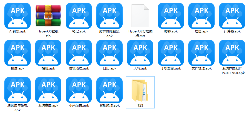The image size is (248, 124).
Task: Click the 时钟.apk file icon
Action: pyautogui.click(x=171, y=16)
